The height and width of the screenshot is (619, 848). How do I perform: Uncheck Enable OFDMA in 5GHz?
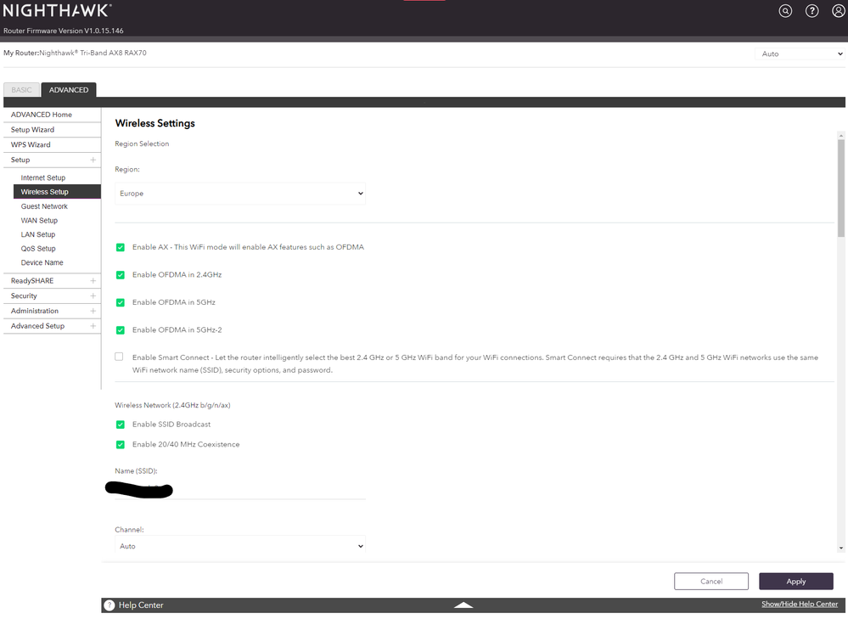(x=120, y=302)
